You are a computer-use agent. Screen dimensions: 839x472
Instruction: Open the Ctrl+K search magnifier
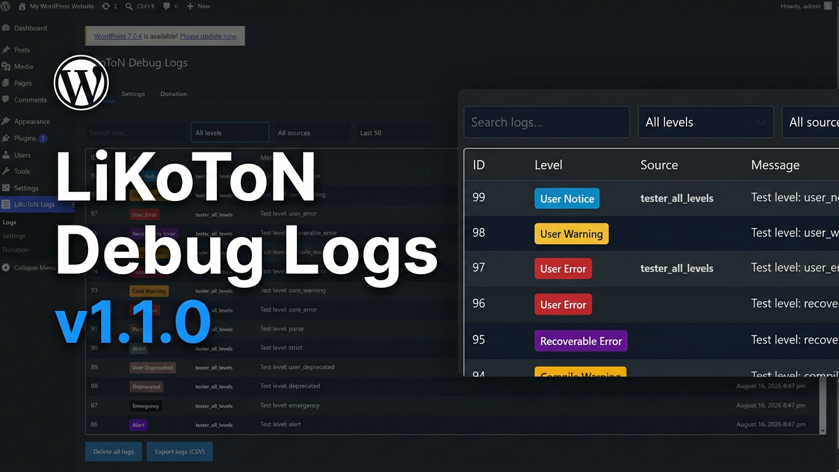click(x=128, y=6)
